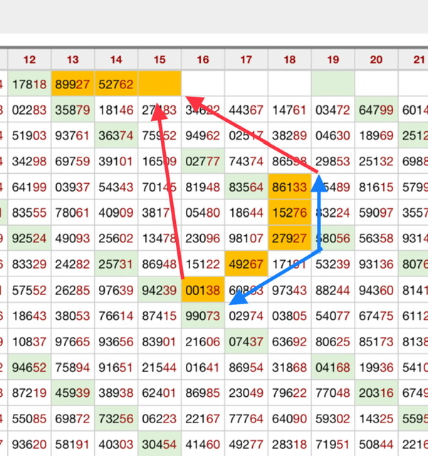Click orange cell 49267
Image resolution: width=428 pixels, height=456 pixels.
[x=246, y=264]
